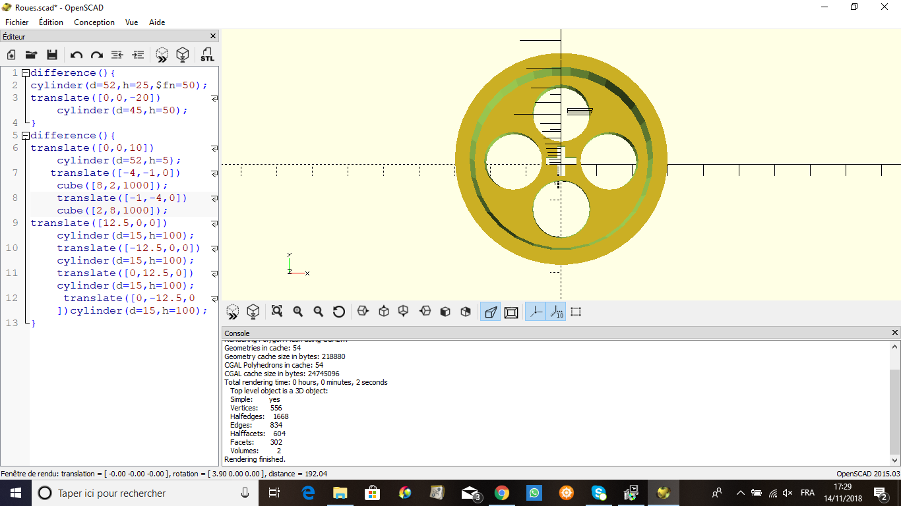The image size is (901, 506).
Task: Collapse the first difference() block on line 1
Action: (25, 73)
